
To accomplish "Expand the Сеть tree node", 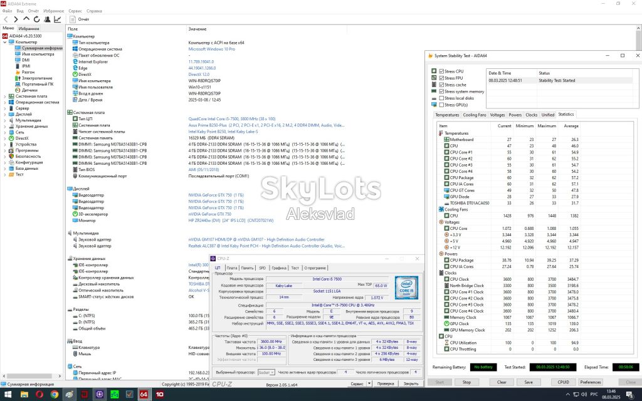I will [5, 132].
